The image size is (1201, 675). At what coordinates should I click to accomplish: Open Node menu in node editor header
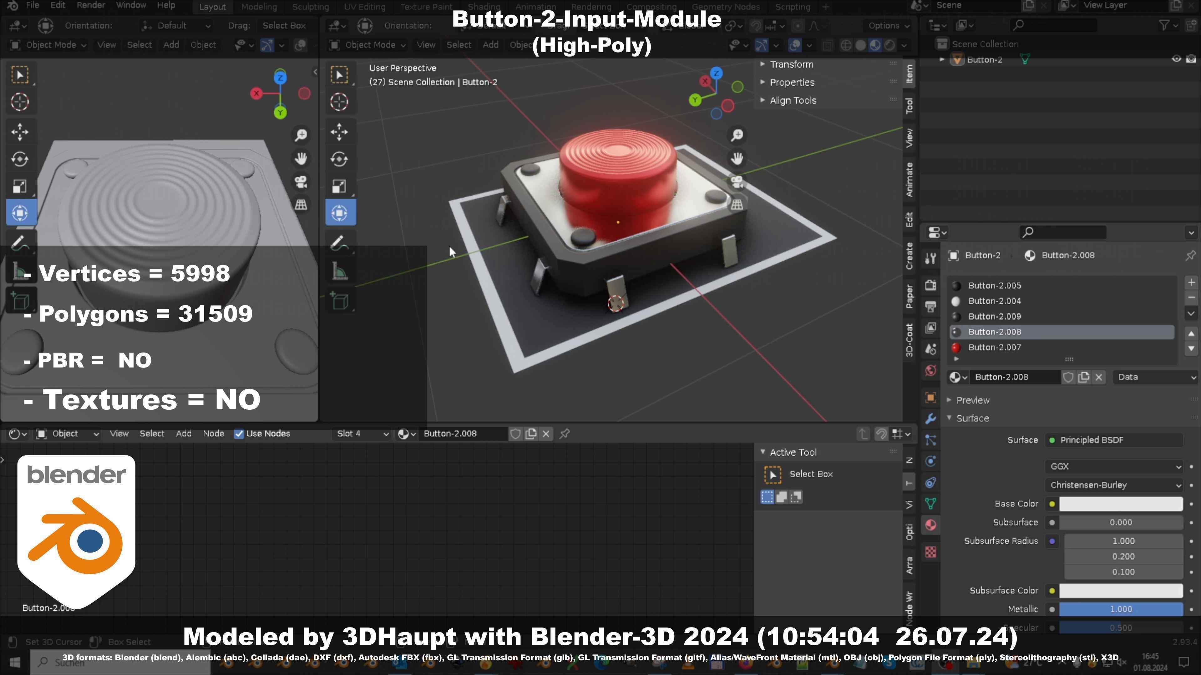(x=214, y=434)
